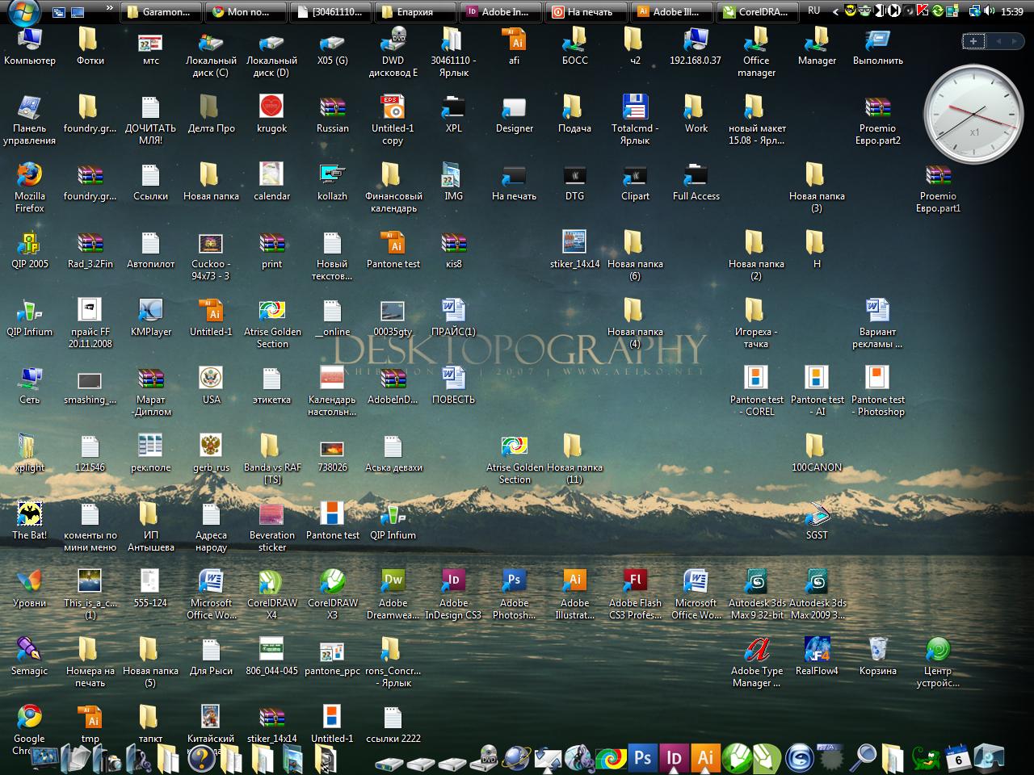Switch to the На печать taskbar window
This screenshot has width=1034, height=775.
582,11
